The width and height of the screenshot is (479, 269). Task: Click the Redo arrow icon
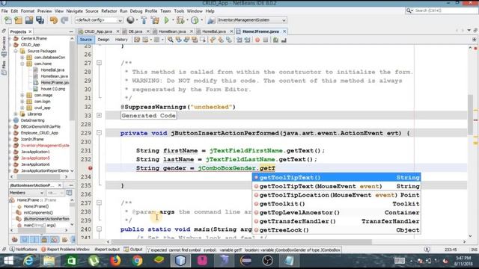(x=64, y=20)
